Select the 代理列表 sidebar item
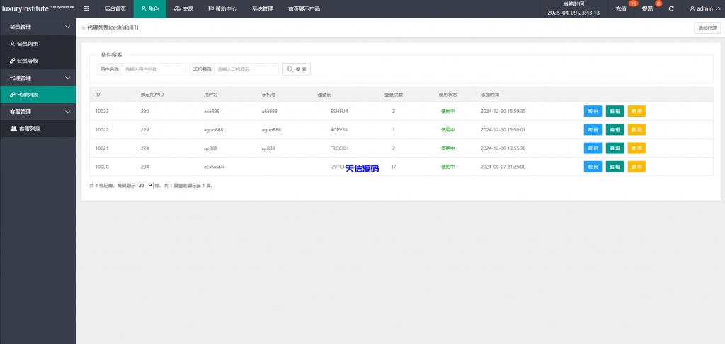 (x=28, y=95)
